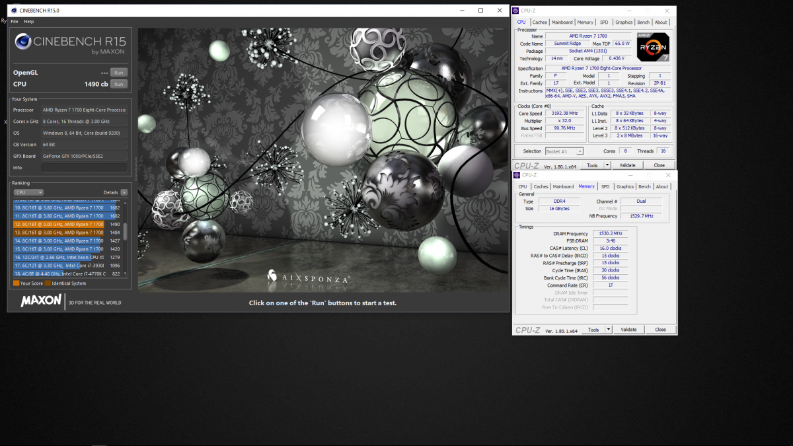Image resolution: width=793 pixels, height=446 pixels.
Task: Open the Bench tab in the CPU-Z processor window
Action: click(643, 22)
